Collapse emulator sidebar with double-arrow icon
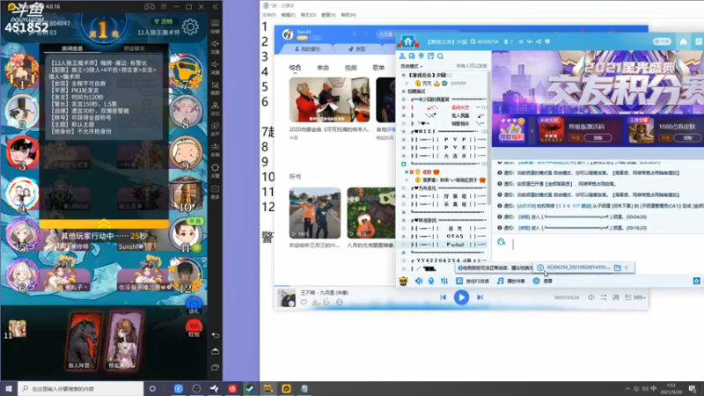 pyautogui.click(x=215, y=7)
